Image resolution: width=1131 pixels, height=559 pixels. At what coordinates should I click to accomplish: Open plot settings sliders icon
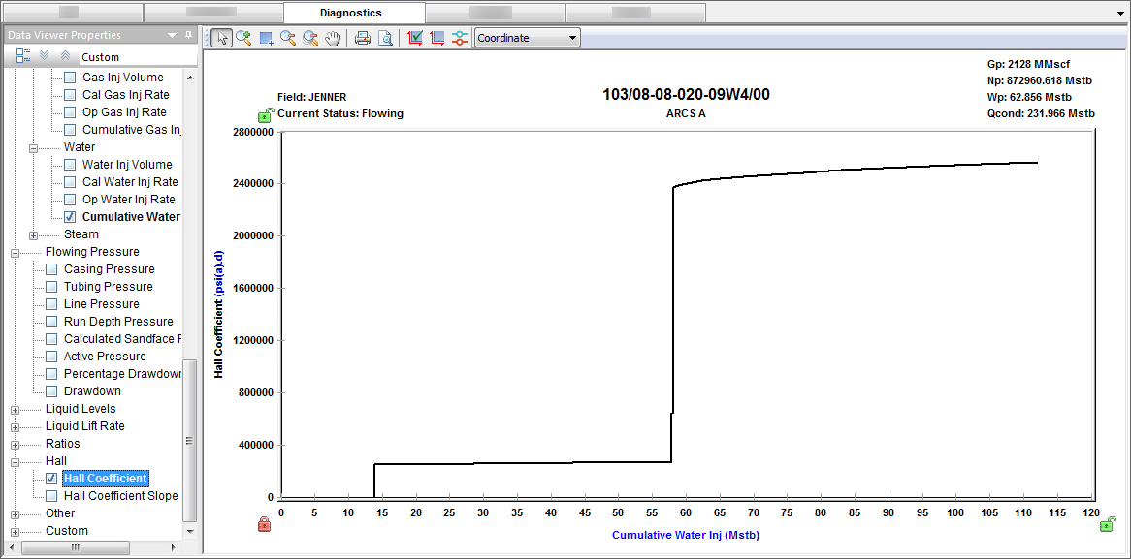pyautogui.click(x=460, y=38)
